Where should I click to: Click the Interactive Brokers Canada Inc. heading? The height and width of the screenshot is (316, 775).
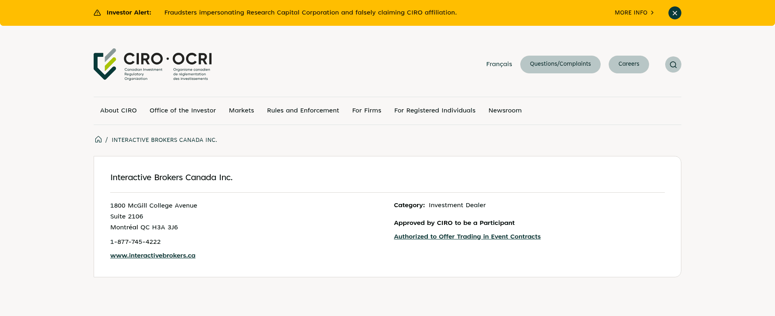coord(172,177)
